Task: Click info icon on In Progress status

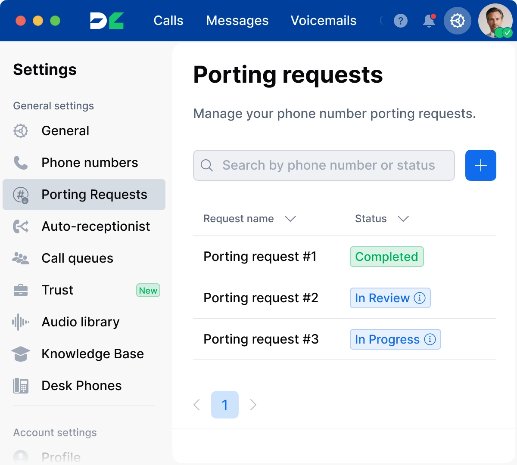Action: (x=430, y=339)
